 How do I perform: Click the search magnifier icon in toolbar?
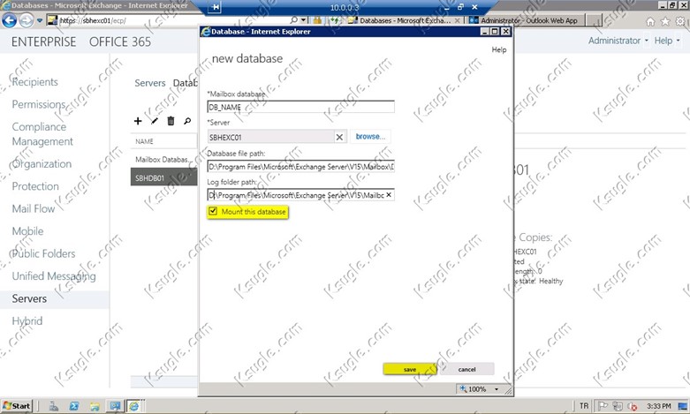(187, 121)
